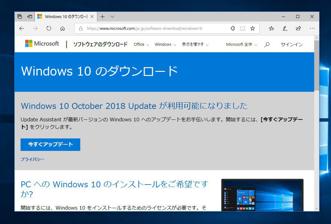
Task: Open extensions puzzle icon in address bar
Action: point(233,28)
